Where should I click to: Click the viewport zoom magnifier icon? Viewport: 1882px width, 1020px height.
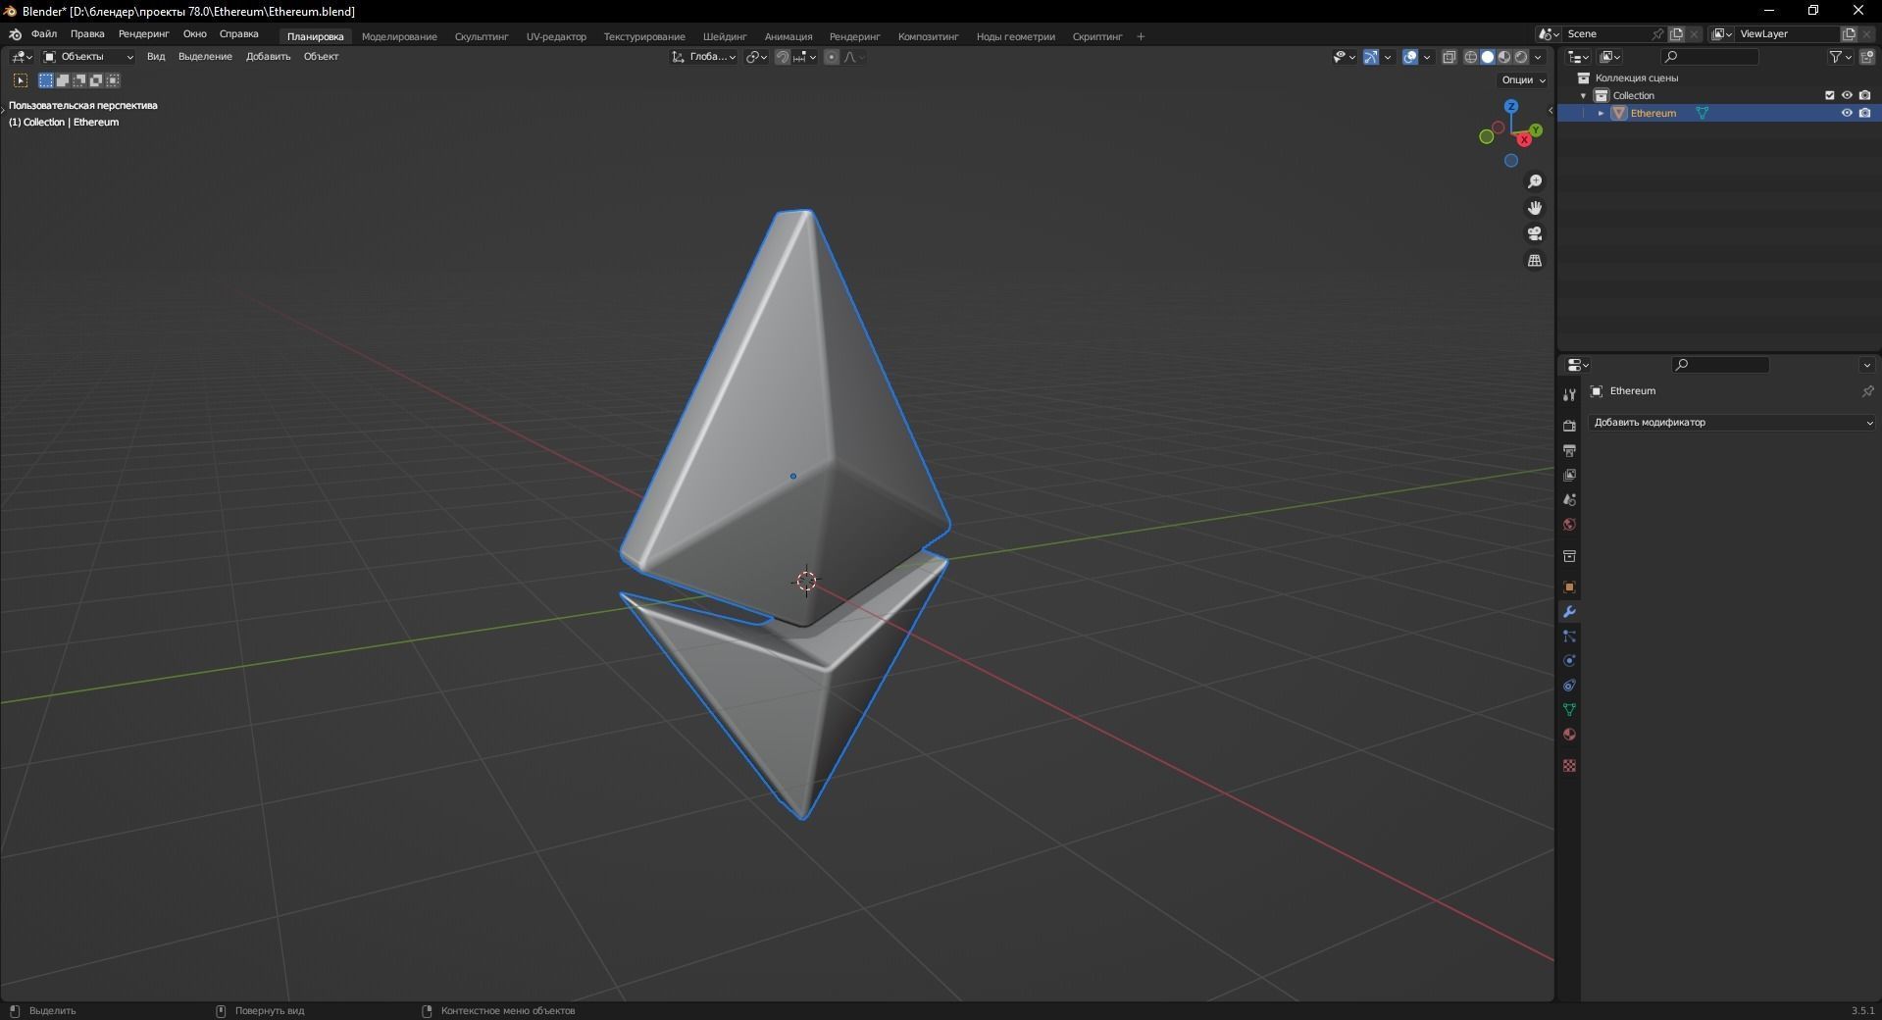[1535, 181]
